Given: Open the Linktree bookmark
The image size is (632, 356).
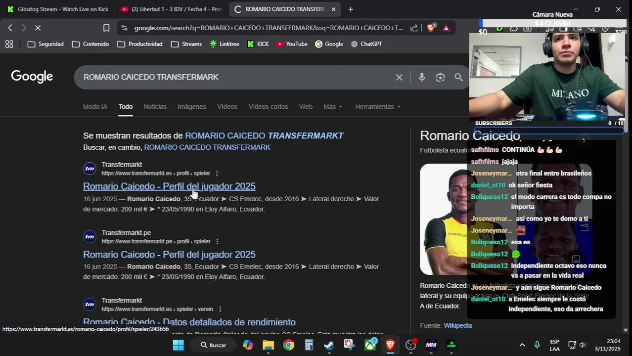Looking at the screenshot, I should click(225, 44).
